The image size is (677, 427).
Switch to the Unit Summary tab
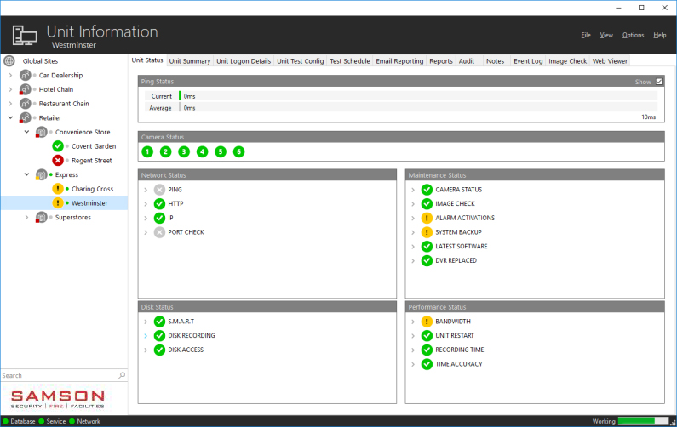[189, 61]
